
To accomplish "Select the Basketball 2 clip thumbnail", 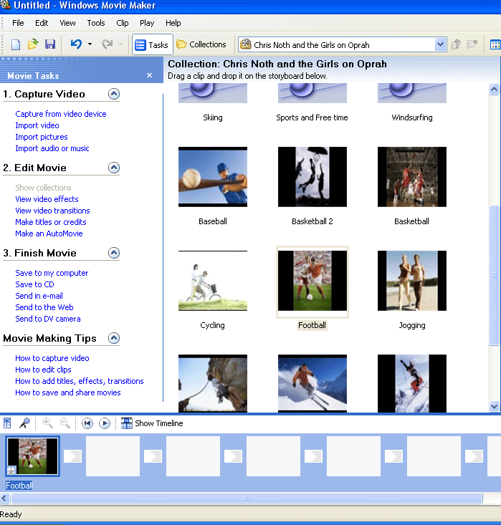I will pyautogui.click(x=312, y=177).
